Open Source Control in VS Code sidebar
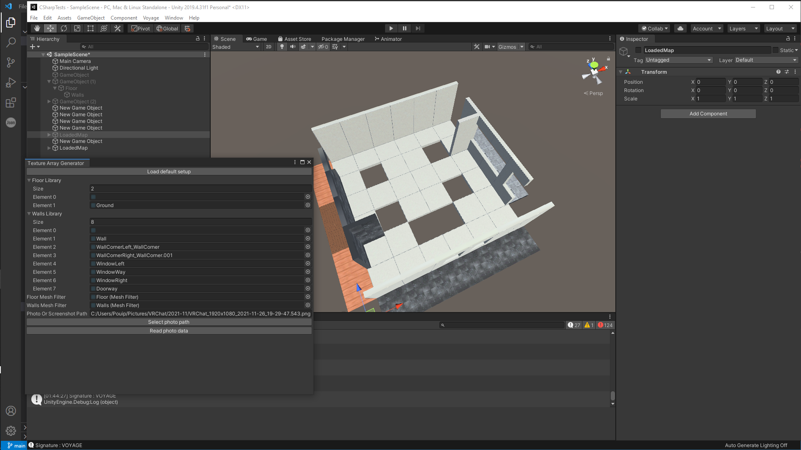This screenshot has width=801, height=450. (11, 62)
